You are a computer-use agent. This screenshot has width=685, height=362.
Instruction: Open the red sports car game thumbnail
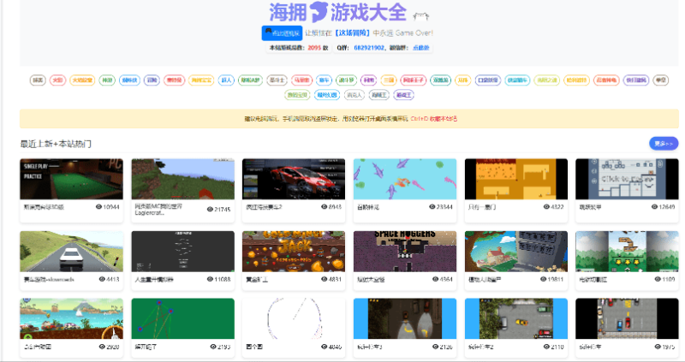click(293, 179)
